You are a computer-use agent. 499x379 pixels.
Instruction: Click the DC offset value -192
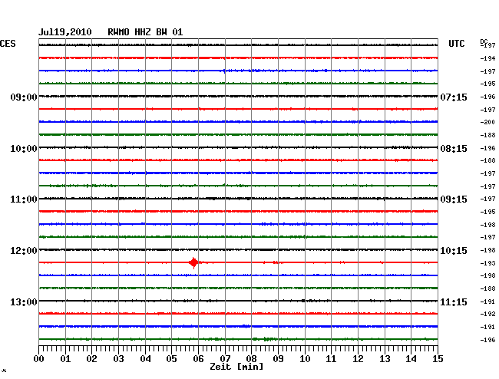487,314
